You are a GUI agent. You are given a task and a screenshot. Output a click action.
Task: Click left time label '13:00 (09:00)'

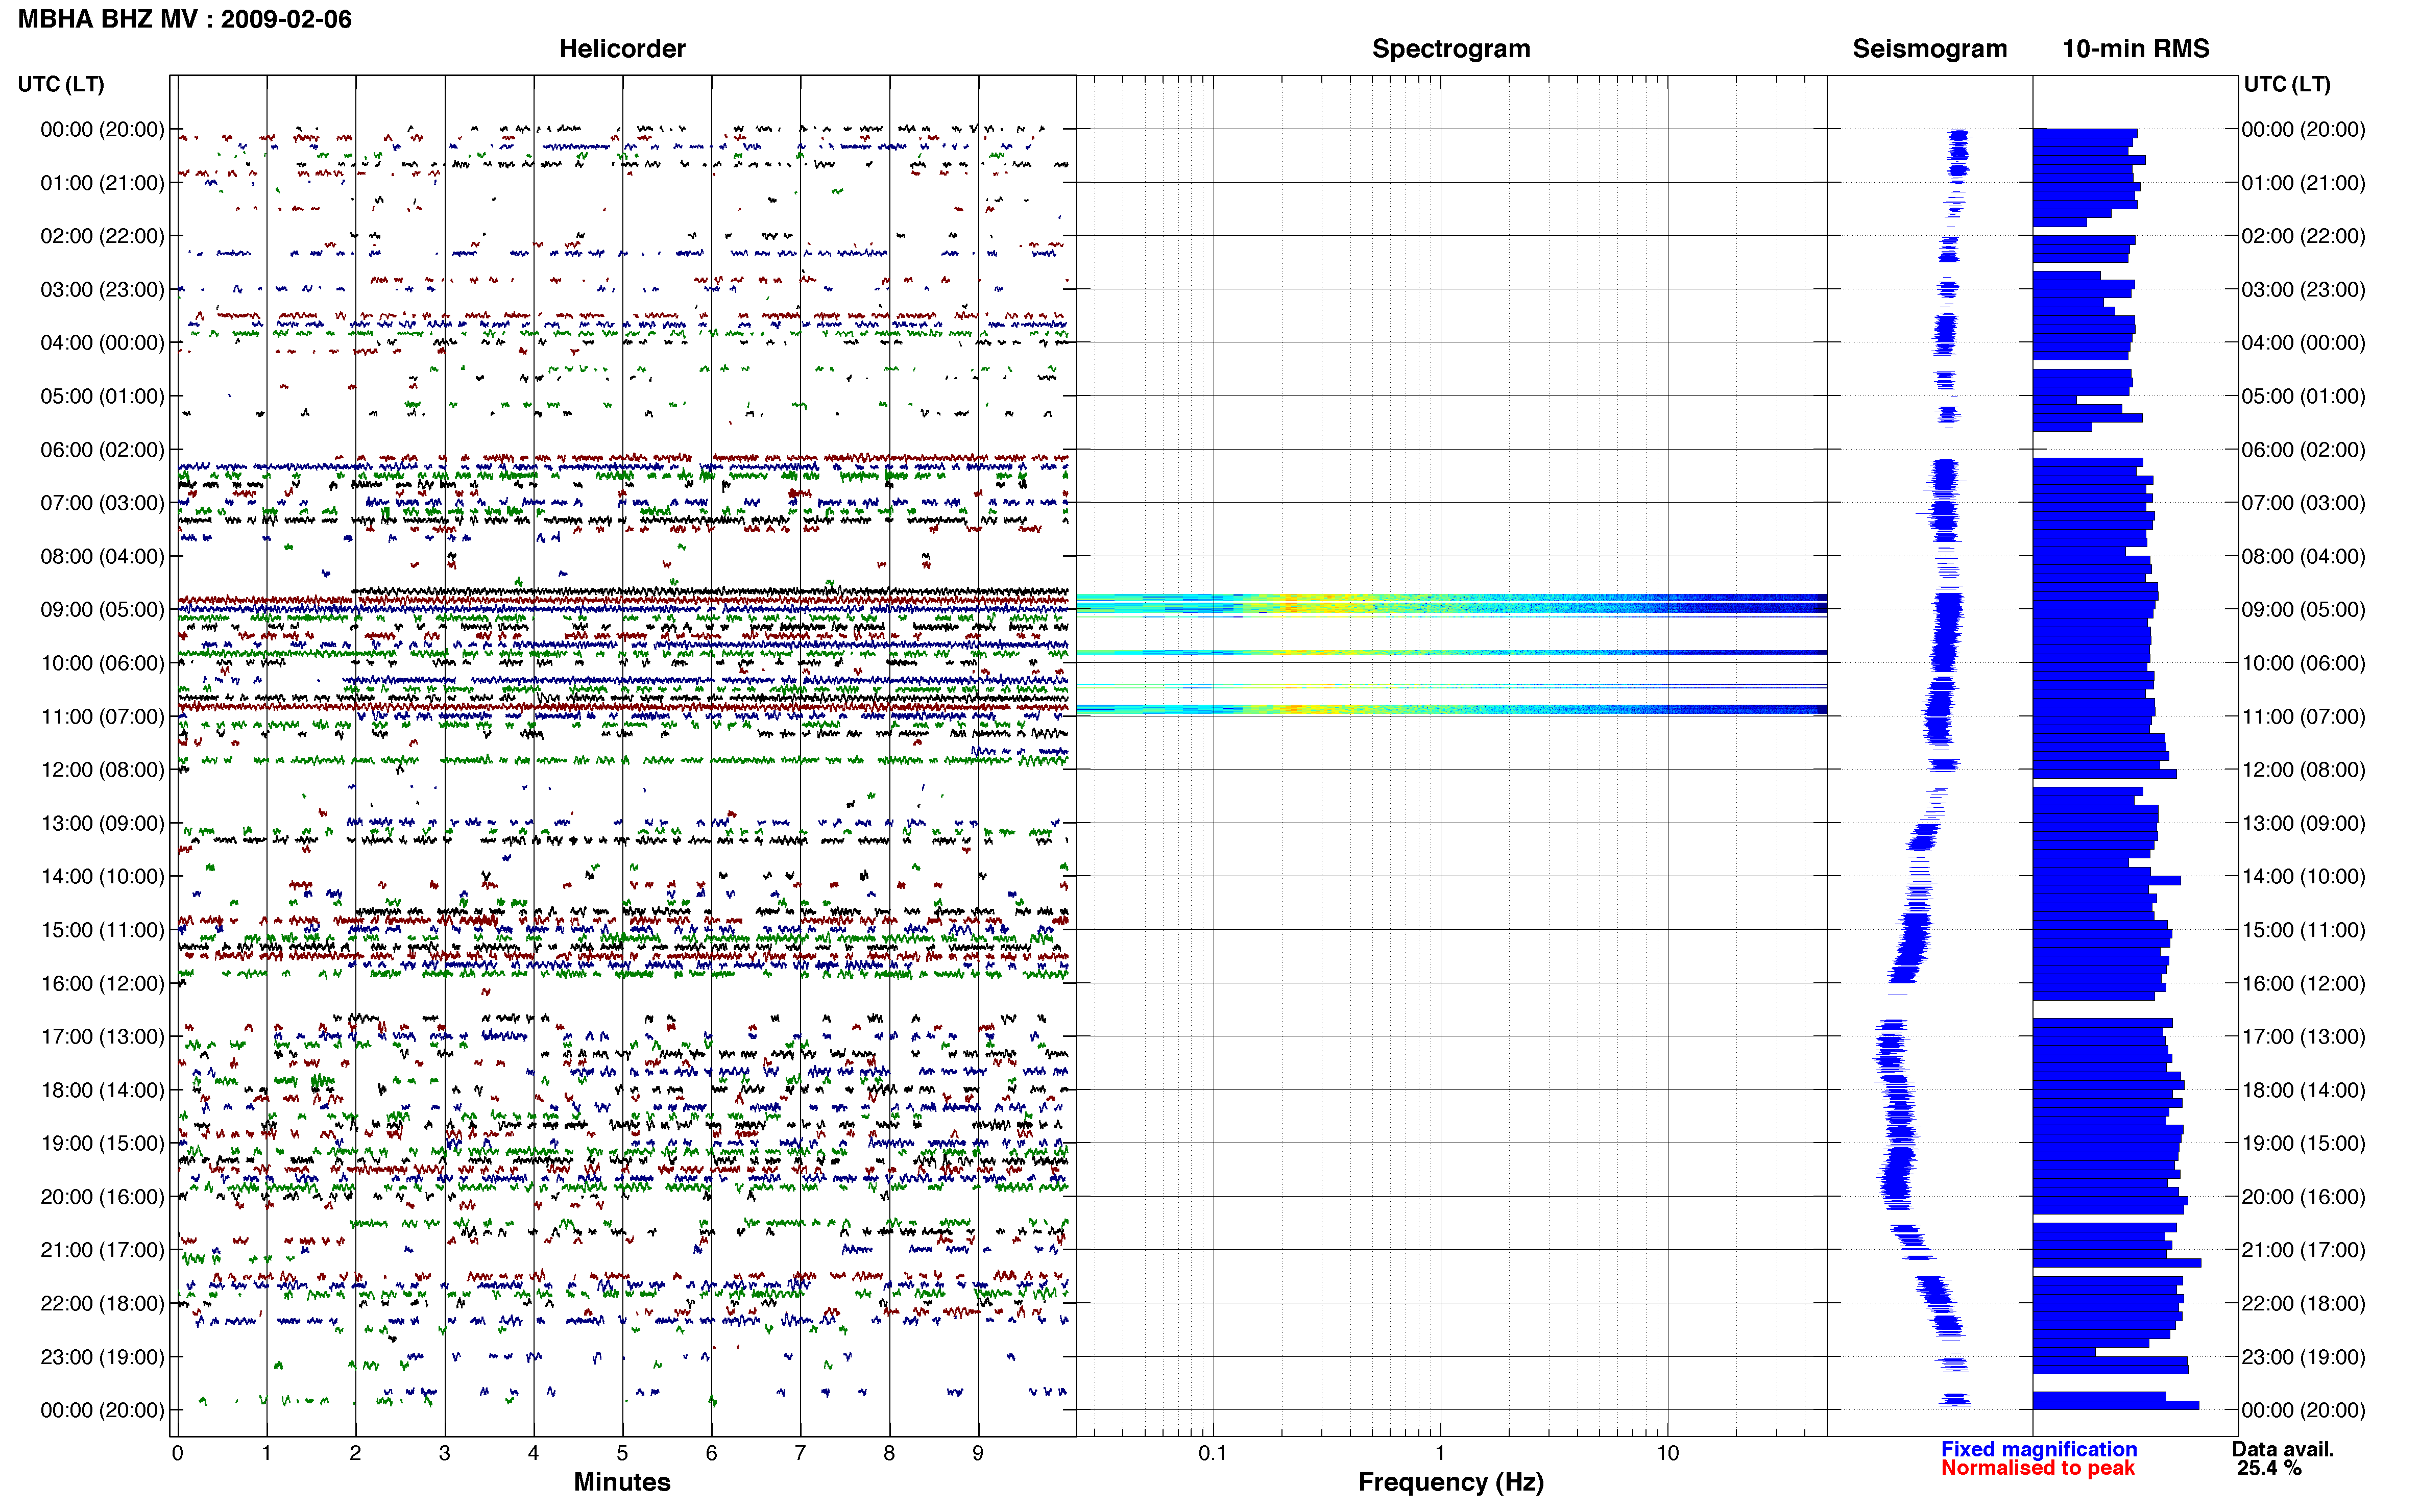[x=102, y=823]
